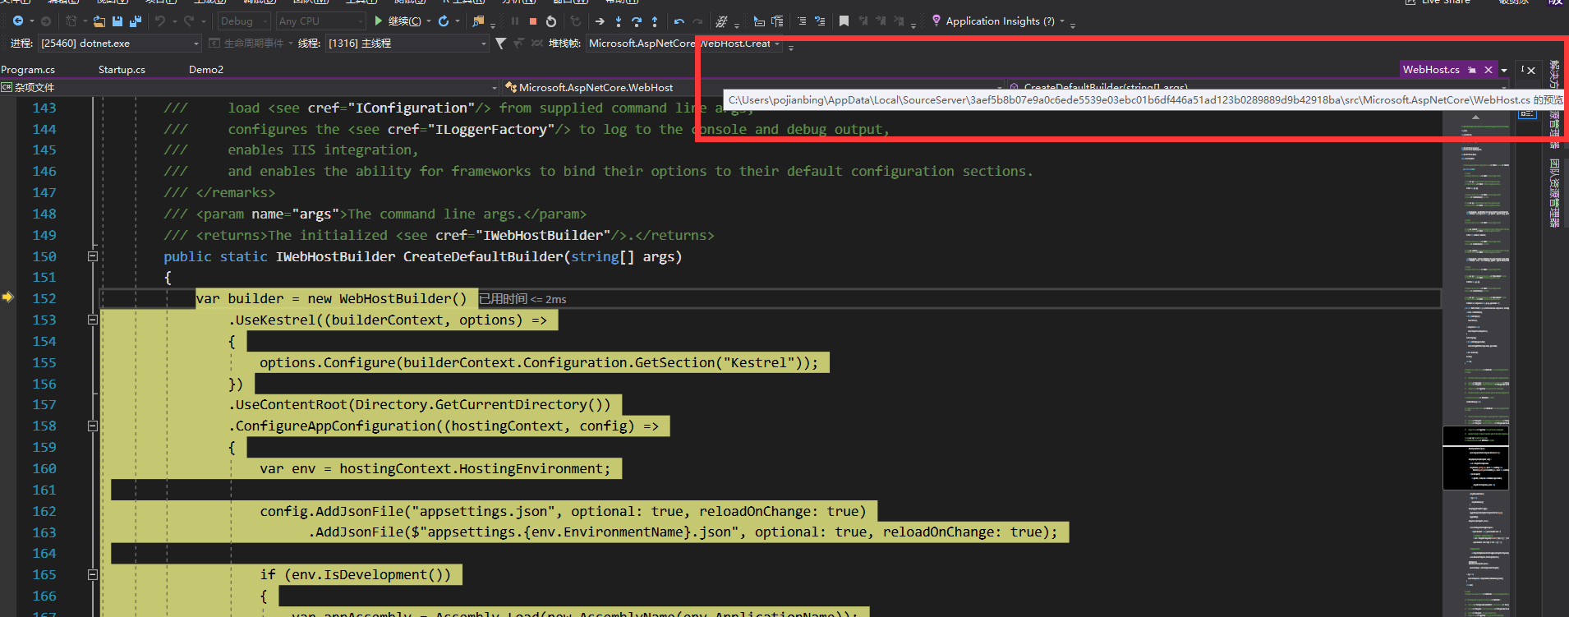The height and width of the screenshot is (617, 1569).
Task: Click the Redo arrow icon
Action: pyautogui.click(x=189, y=21)
